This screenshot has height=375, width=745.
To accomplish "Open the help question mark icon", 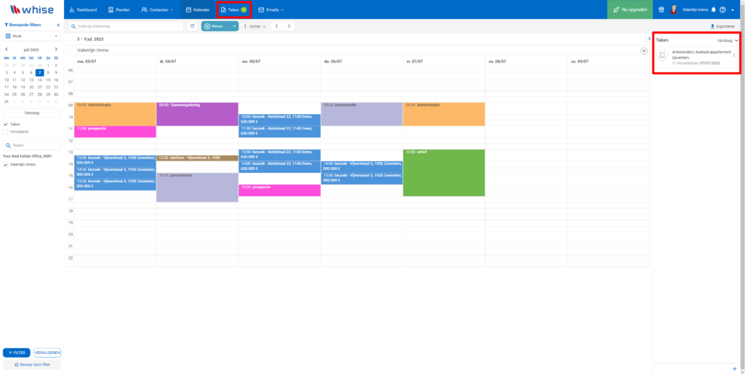I will pyautogui.click(x=722, y=9).
